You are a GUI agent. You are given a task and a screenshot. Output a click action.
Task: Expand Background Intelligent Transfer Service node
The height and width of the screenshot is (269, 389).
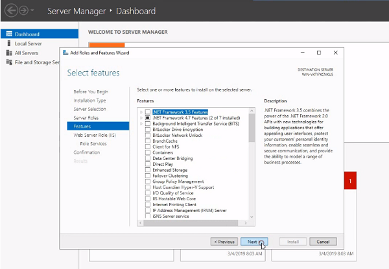(x=141, y=123)
